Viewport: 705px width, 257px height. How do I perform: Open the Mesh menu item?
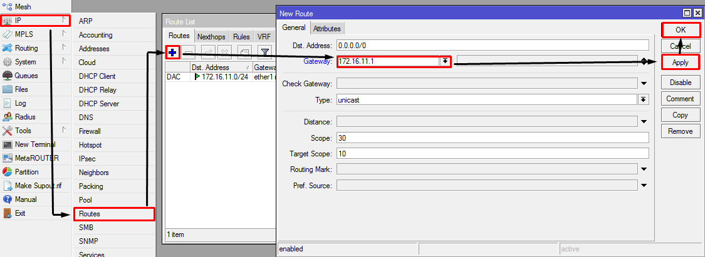coord(35,7)
